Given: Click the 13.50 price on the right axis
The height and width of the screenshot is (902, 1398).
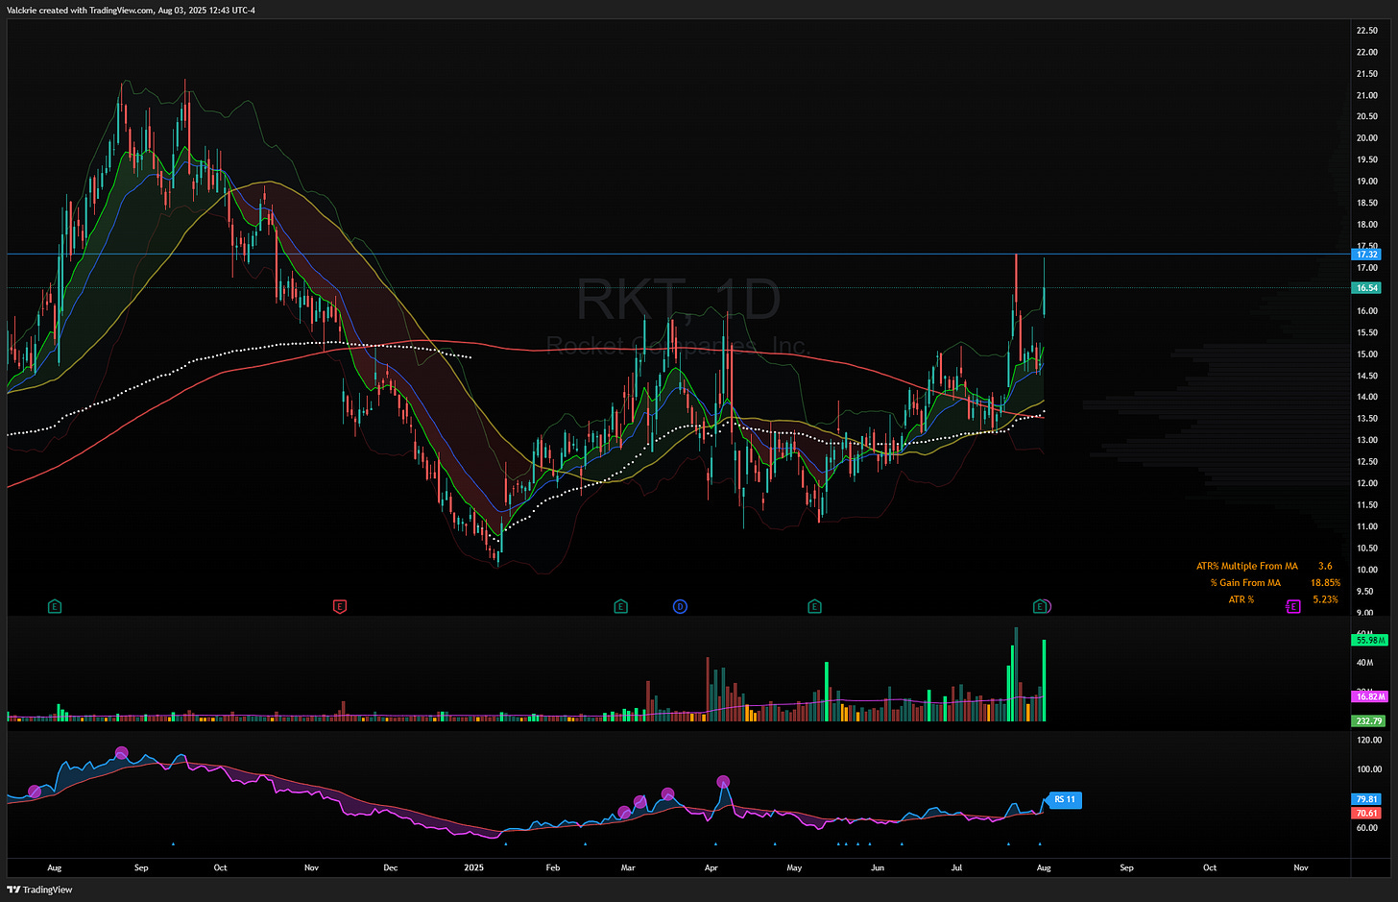Looking at the screenshot, I should (1367, 419).
